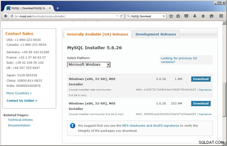The image size is (227, 146).
Task: Open Signature link for 253.9M installer
Action: [205, 114]
